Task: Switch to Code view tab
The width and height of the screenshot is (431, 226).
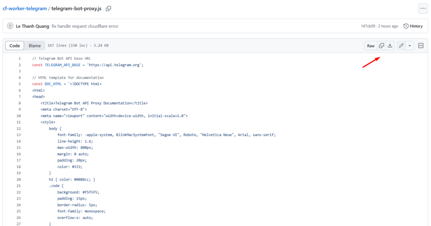Action: (x=15, y=45)
